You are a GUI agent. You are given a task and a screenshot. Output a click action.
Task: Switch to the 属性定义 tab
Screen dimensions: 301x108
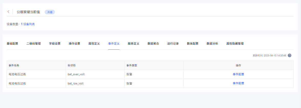tap(94, 44)
